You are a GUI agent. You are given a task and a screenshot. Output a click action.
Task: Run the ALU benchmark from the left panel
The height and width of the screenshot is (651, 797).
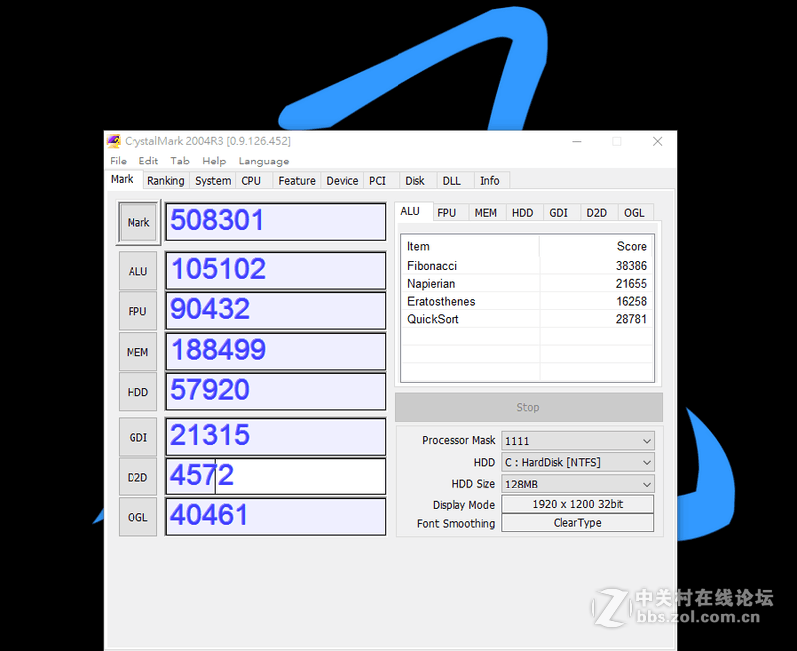tap(137, 270)
